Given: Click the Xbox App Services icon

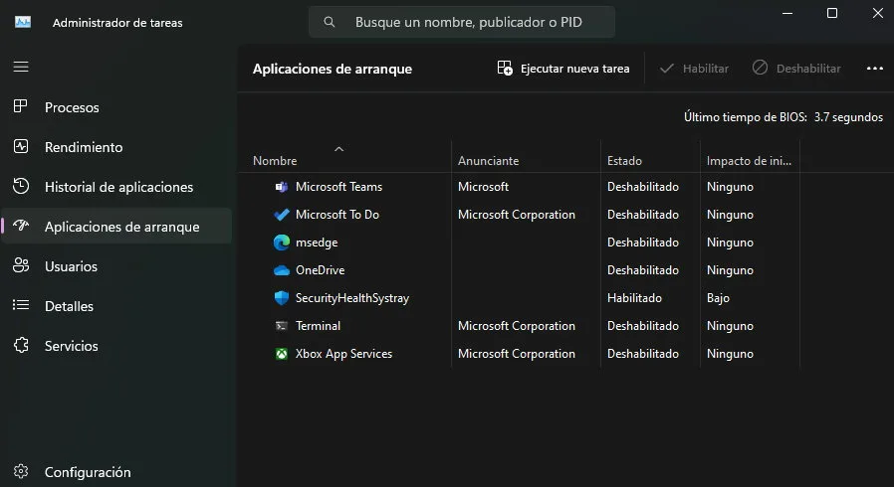Looking at the screenshot, I should (x=282, y=354).
